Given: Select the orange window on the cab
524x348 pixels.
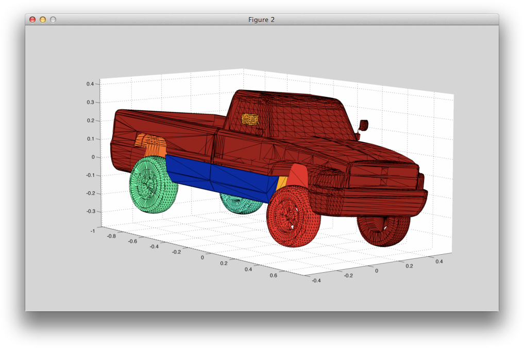Looking at the screenshot, I should tap(250, 119).
